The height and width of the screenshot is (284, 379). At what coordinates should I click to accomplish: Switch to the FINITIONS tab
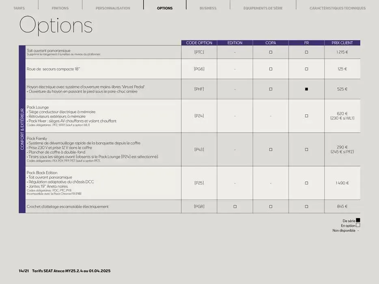(60, 8)
